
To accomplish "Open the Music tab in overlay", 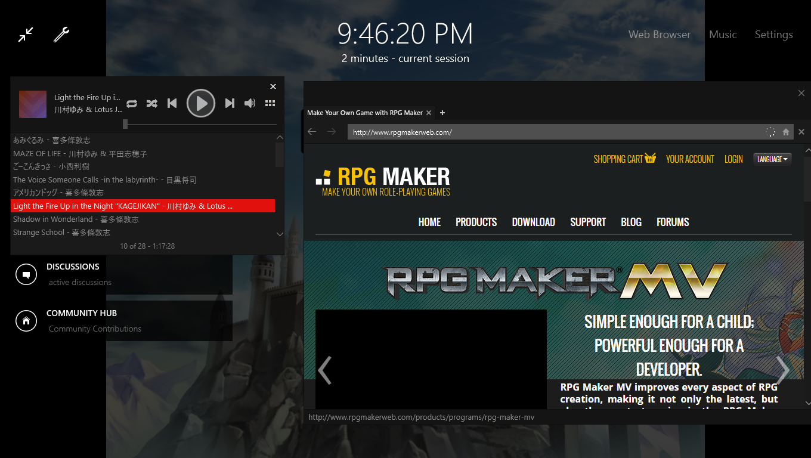I will (723, 35).
